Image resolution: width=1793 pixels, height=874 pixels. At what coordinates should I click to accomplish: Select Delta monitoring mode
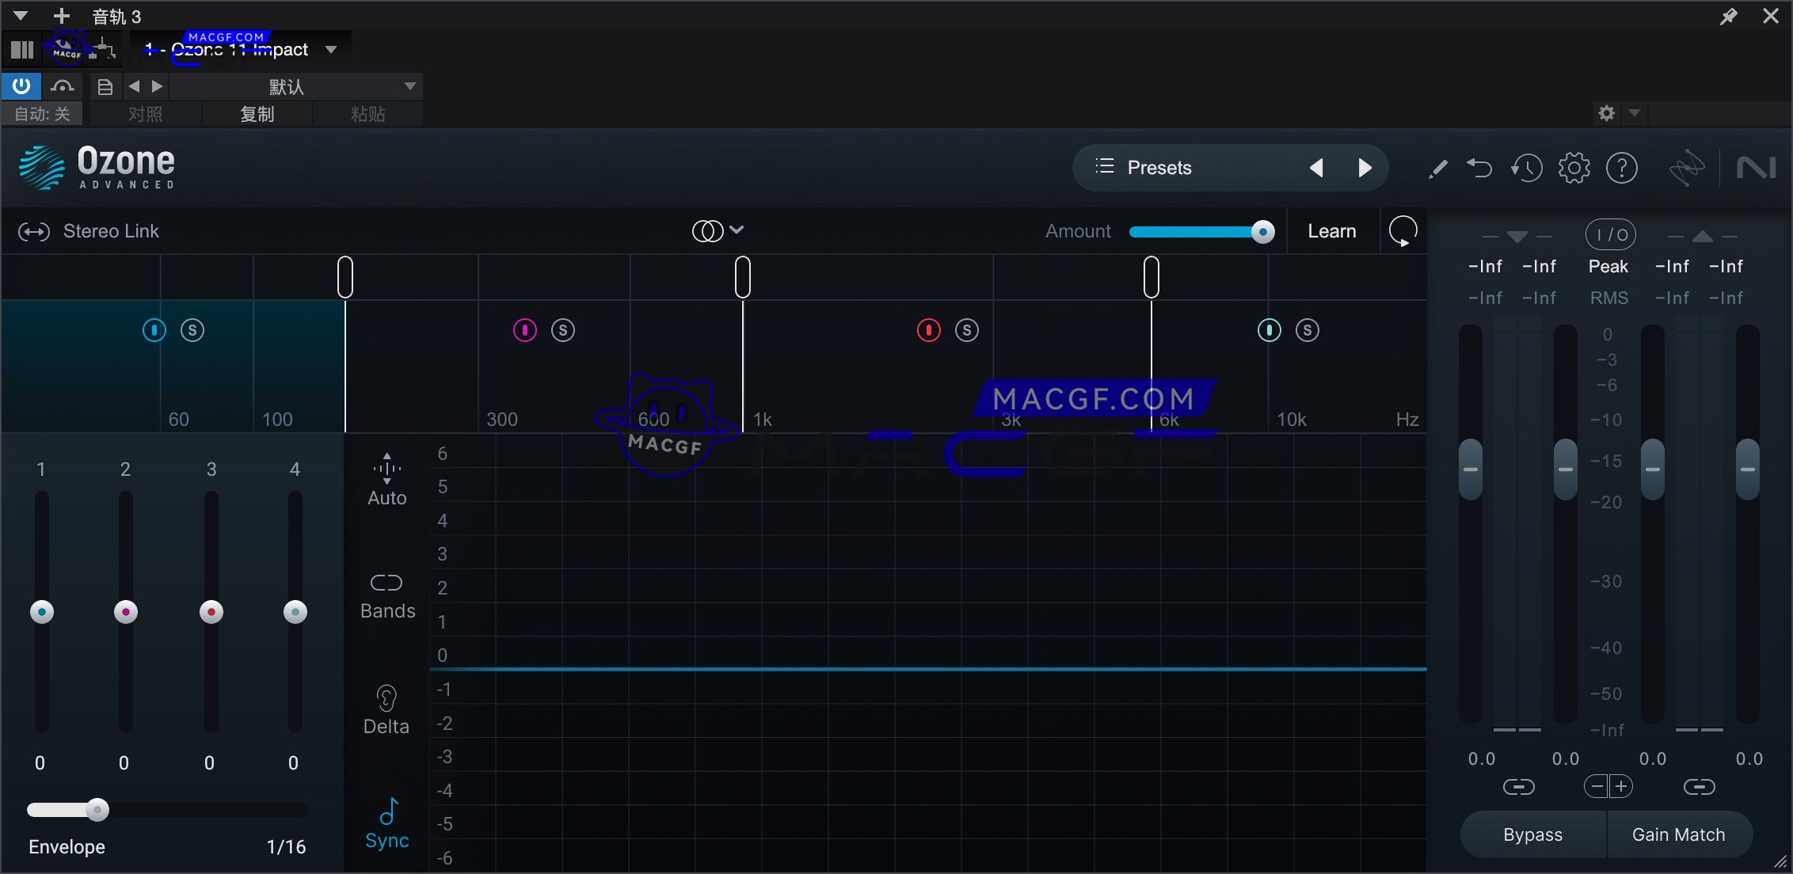click(386, 707)
